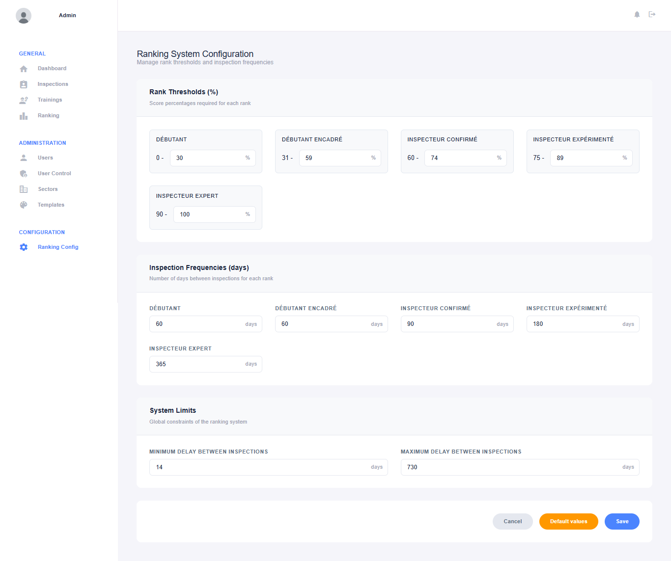Click the Sectors building icon
This screenshot has width=671, height=561.
click(x=24, y=189)
